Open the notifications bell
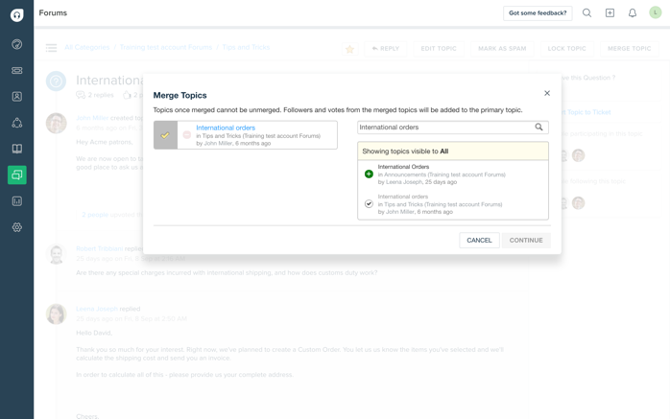Screen dimensions: 670x419 point(632,13)
